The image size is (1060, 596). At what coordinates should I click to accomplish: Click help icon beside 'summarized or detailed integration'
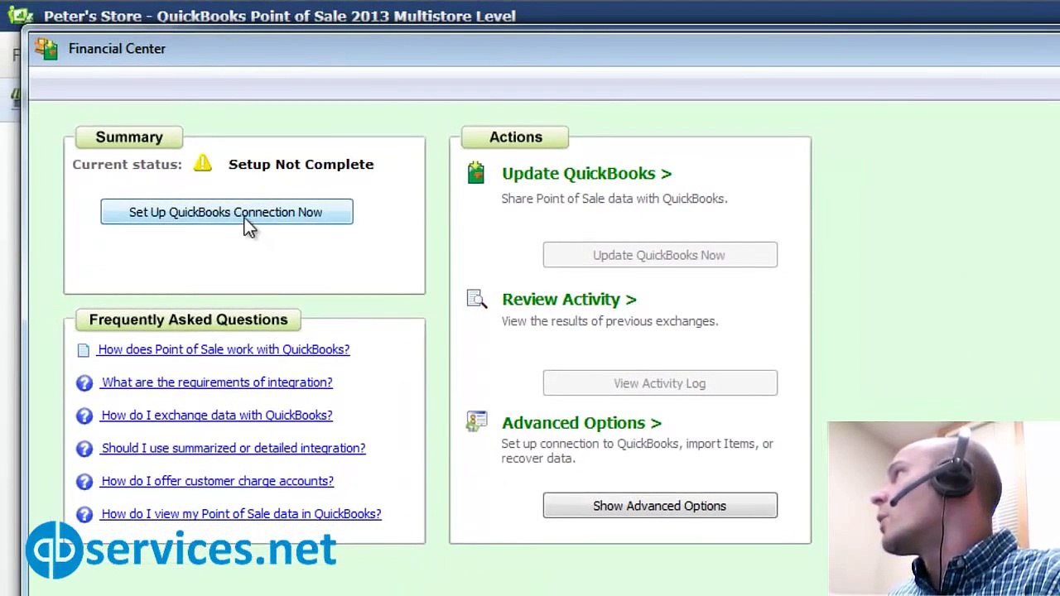coord(84,449)
